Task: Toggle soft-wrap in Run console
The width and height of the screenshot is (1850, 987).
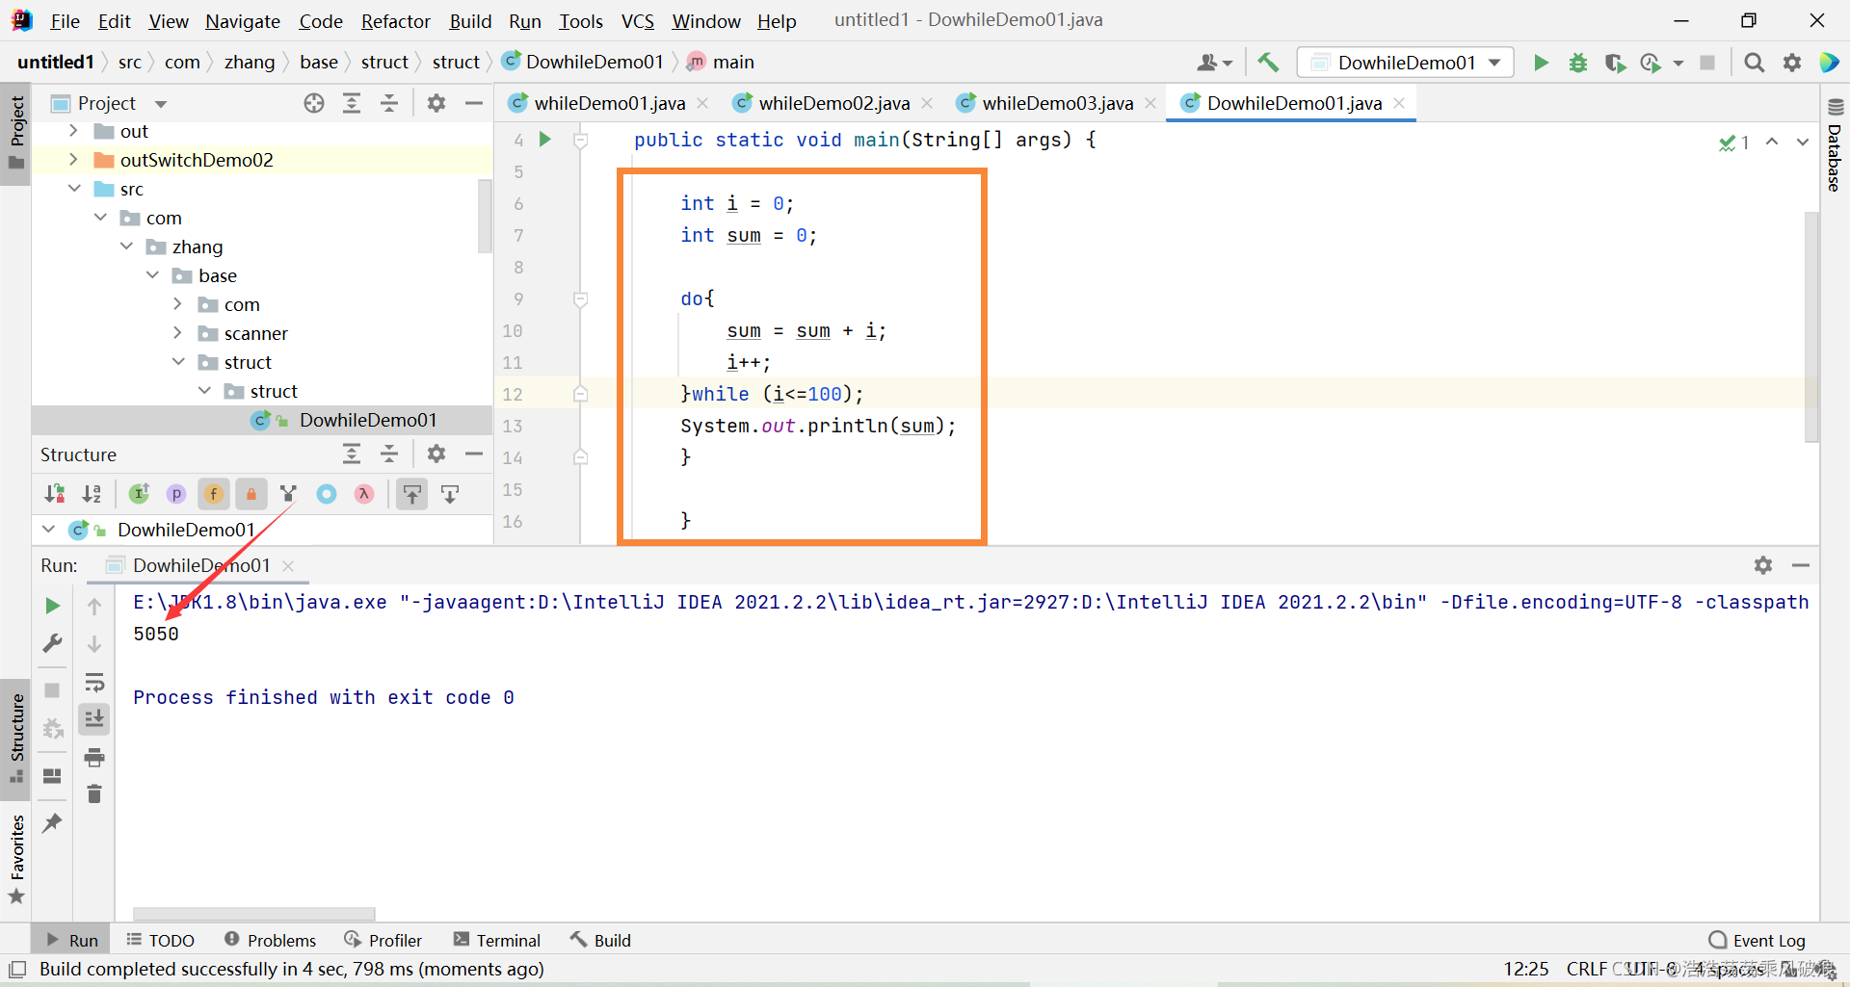Action: tap(94, 683)
